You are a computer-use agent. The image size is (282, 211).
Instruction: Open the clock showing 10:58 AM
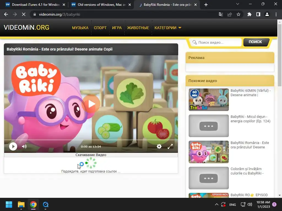click(263, 204)
